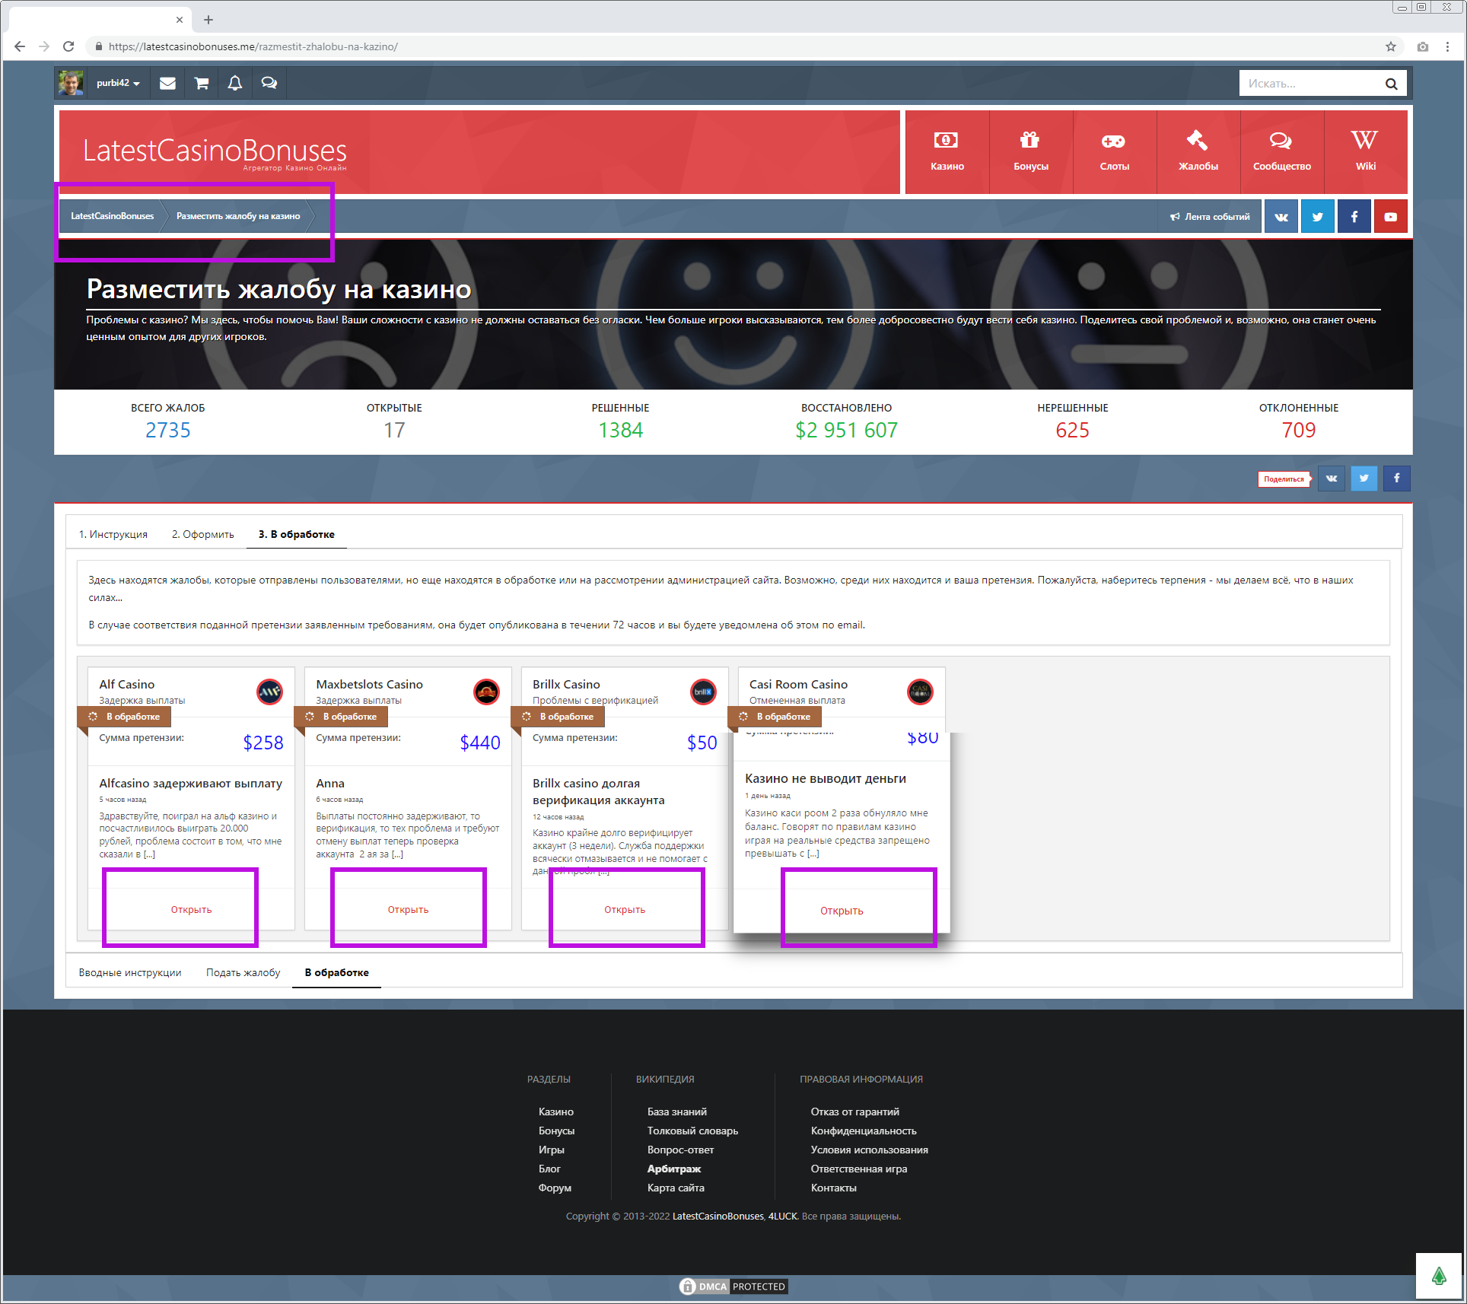Click the Искать search input field
1467x1304 pixels.
click(x=1310, y=84)
